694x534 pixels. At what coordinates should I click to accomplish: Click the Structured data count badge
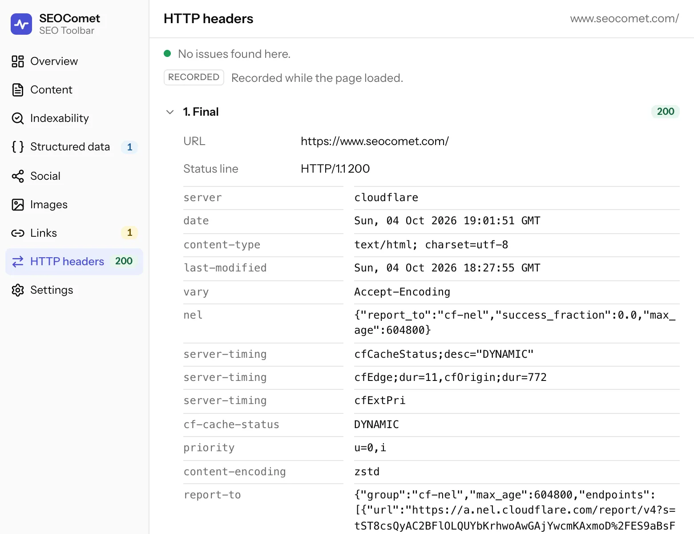pyautogui.click(x=129, y=147)
